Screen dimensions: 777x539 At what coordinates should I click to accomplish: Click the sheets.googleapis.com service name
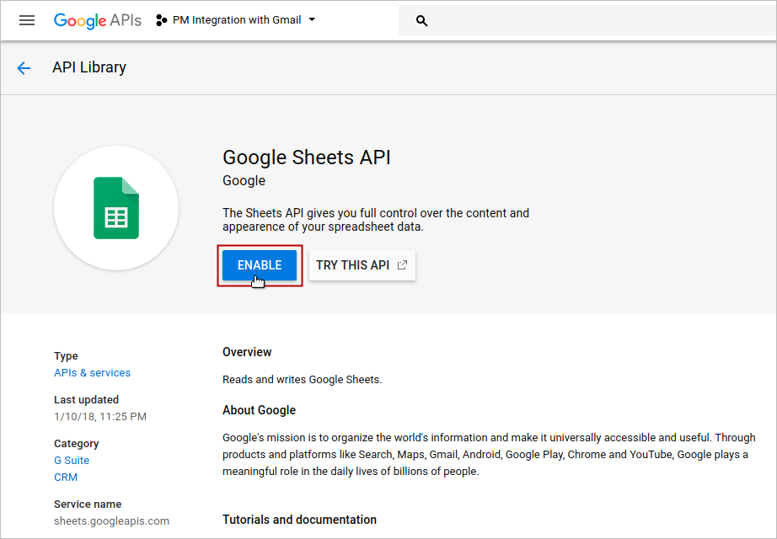coord(111,521)
